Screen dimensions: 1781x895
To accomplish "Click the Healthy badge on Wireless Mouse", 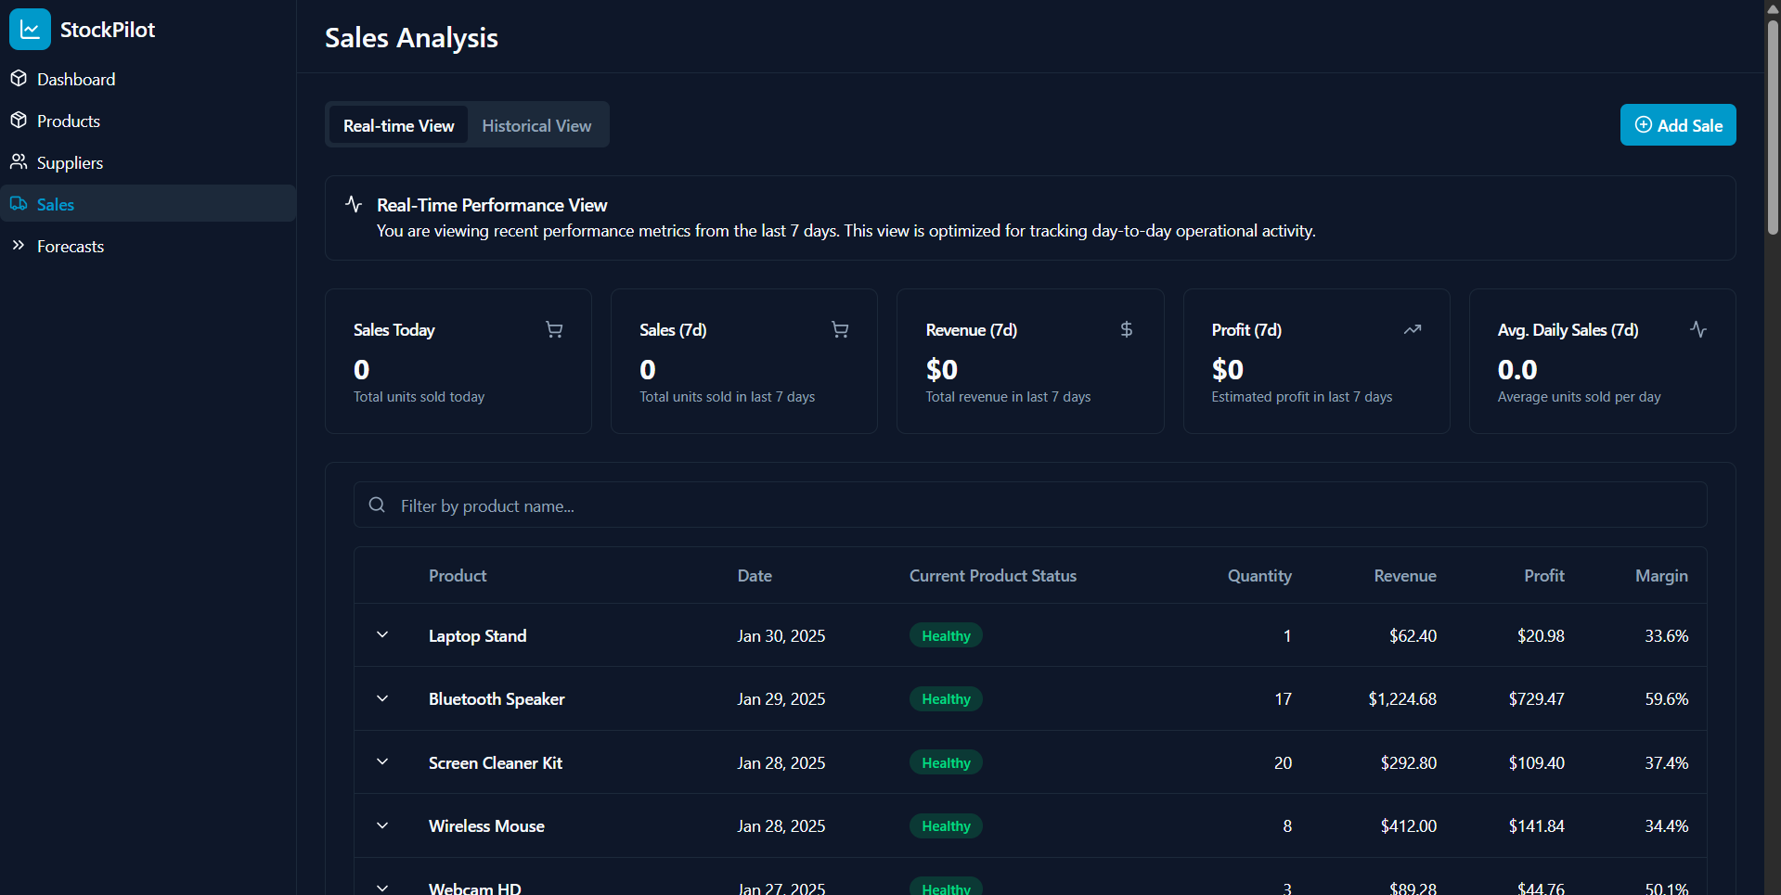I will (945, 825).
